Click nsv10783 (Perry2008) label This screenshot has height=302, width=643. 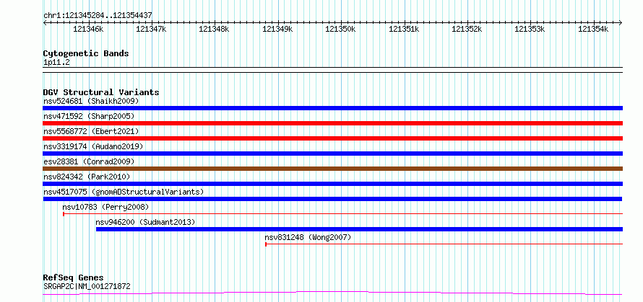point(105,207)
